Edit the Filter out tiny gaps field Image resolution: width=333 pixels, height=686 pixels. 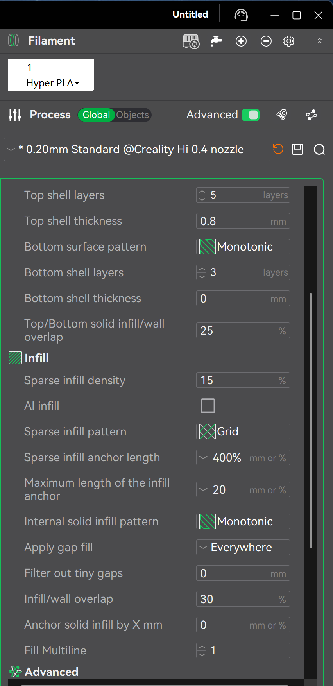tap(243, 573)
